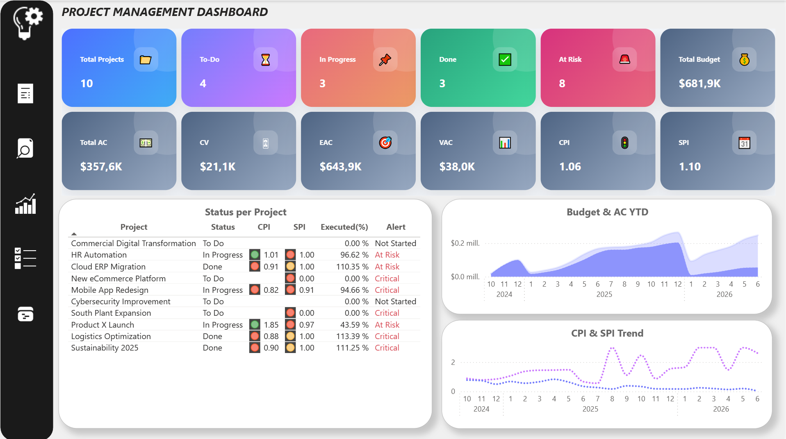Screen dimensions: 786x439
Task: Click the $681,9K Total Budget value
Action: pos(699,84)
